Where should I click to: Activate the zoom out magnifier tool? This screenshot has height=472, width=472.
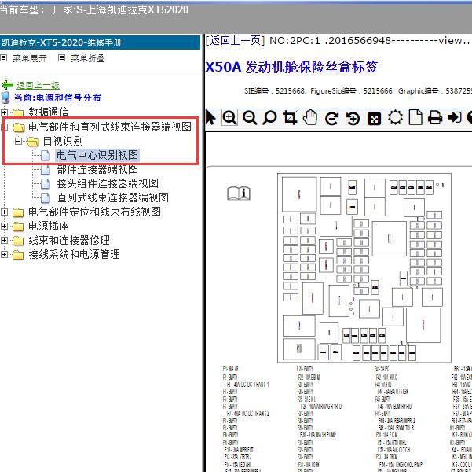pos(250,118)
